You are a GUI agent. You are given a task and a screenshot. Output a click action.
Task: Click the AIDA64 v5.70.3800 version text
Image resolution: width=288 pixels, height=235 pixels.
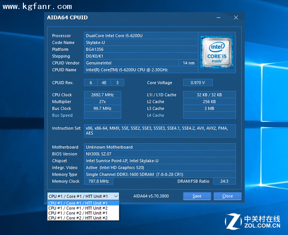[151, 196]
